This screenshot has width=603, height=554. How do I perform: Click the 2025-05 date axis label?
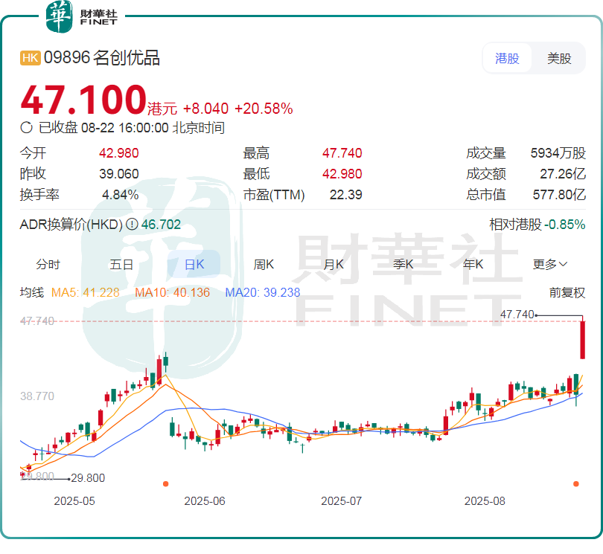coord(74,501)
